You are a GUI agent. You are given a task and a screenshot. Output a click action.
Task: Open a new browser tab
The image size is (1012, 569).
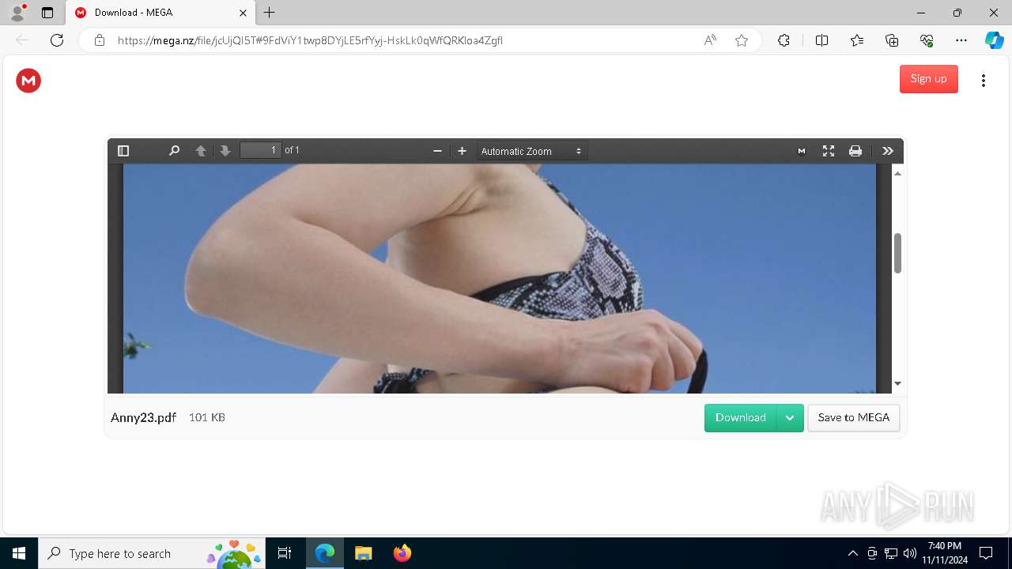click(x=270, y=13)
